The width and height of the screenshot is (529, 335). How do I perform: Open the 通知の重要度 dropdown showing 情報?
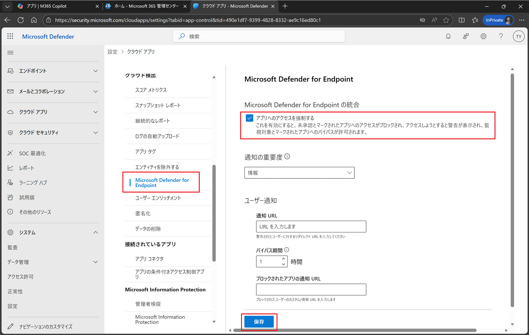point(299,173)
